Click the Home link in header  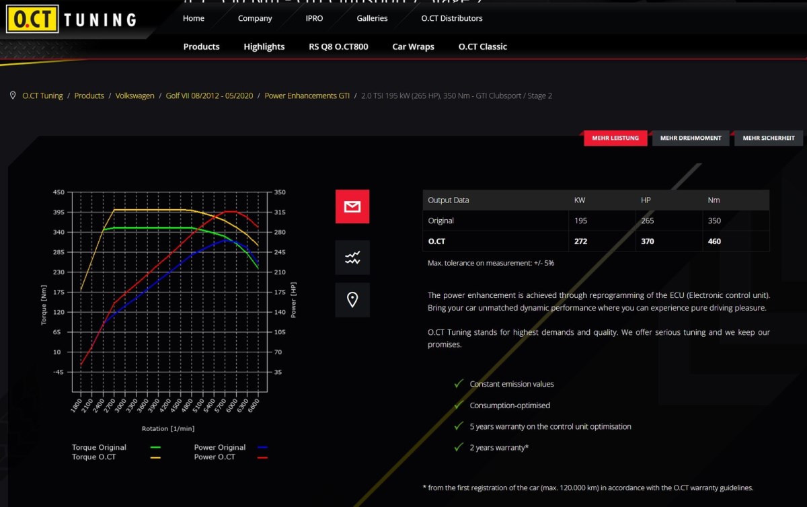tap(193, 18)
